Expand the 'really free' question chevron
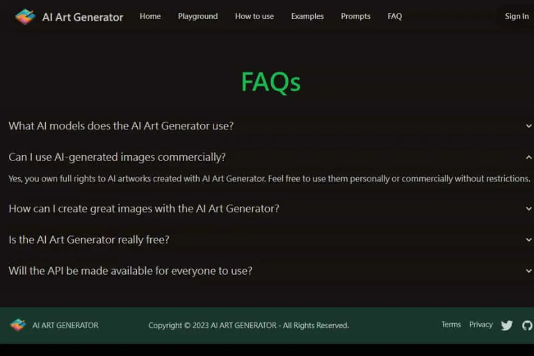This screenshot has width=534, height=356. [x=529, y=240]
